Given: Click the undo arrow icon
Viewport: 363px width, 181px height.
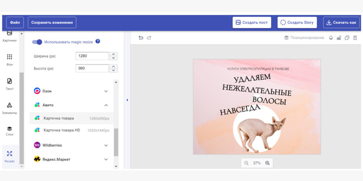Looking at the screenshot, I should [141, 38].
